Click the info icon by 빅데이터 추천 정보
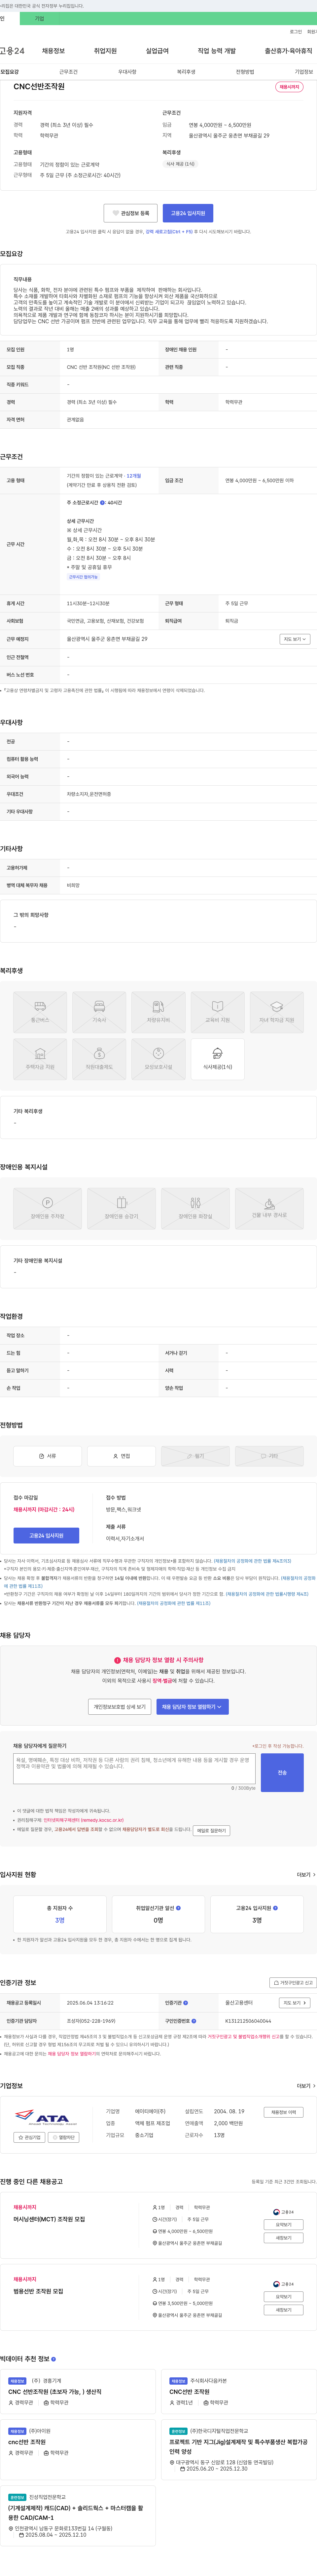 53,2359
